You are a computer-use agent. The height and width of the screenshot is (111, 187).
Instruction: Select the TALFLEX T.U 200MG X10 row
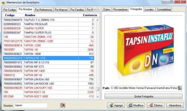(x=48, y=20)
